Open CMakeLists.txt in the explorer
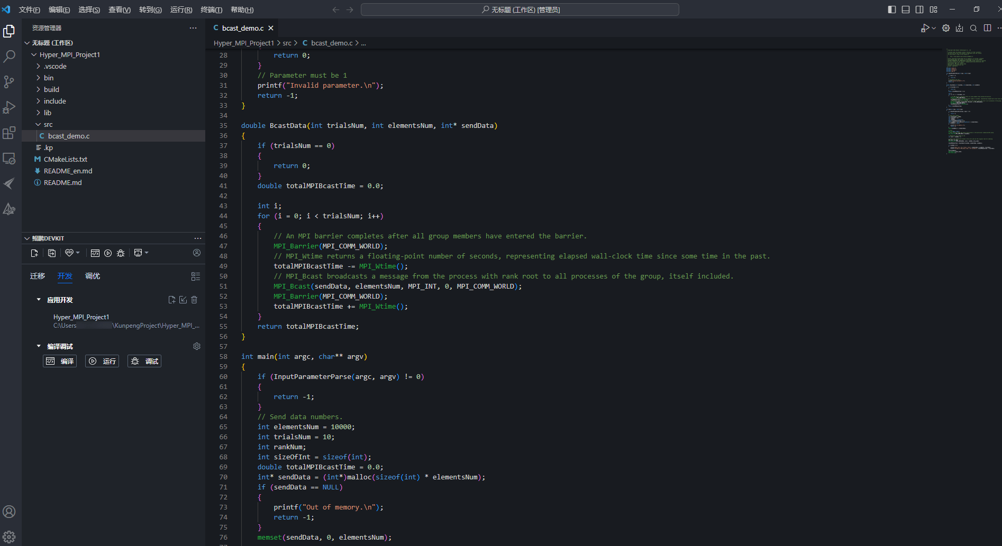 tap(66, 159)
